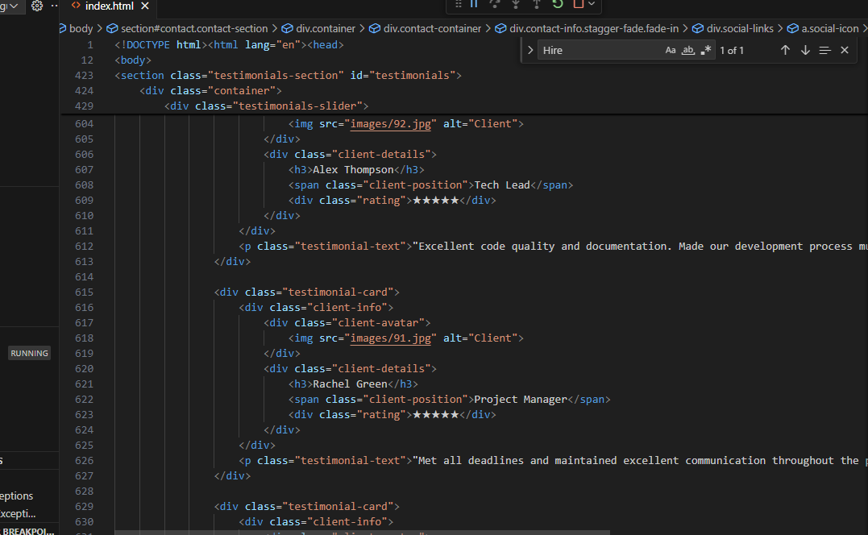The height and width of the screenshot is (535, 868).
Task: Close the index.html tab
Action: 145,6
